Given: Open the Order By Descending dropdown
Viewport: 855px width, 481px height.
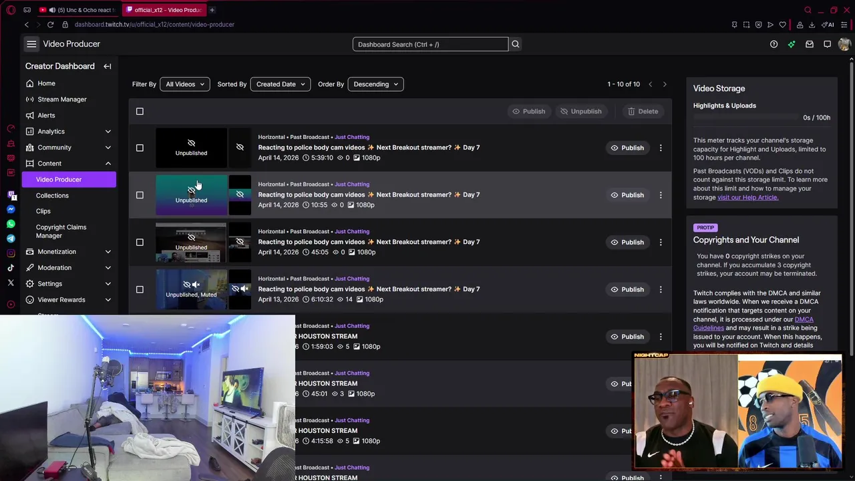Looking at the screenshot, I should coord(375,84).
